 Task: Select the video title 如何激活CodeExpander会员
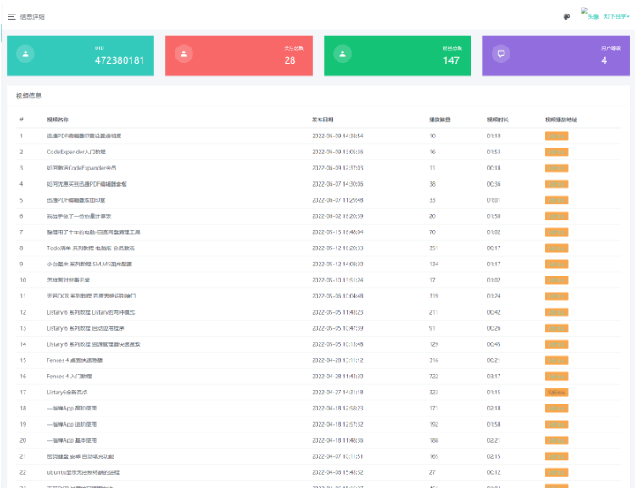point(81,168)
